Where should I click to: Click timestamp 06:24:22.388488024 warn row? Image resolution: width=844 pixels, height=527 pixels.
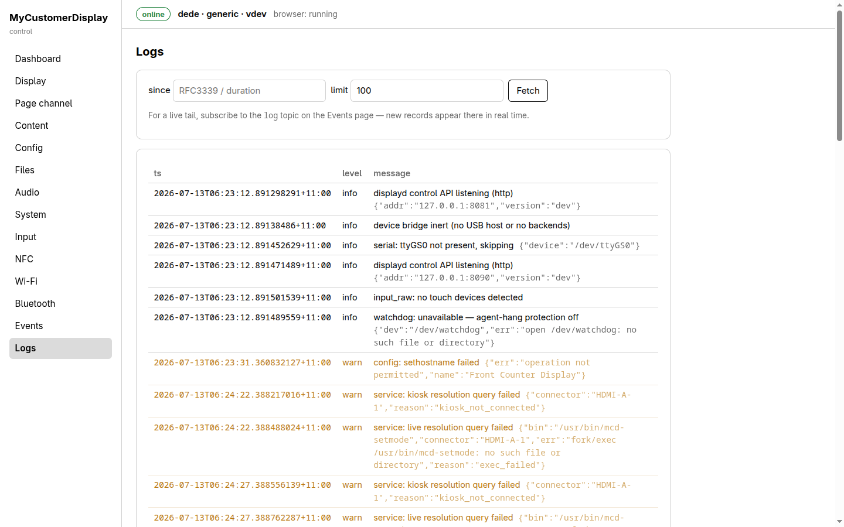coord(242,427)
